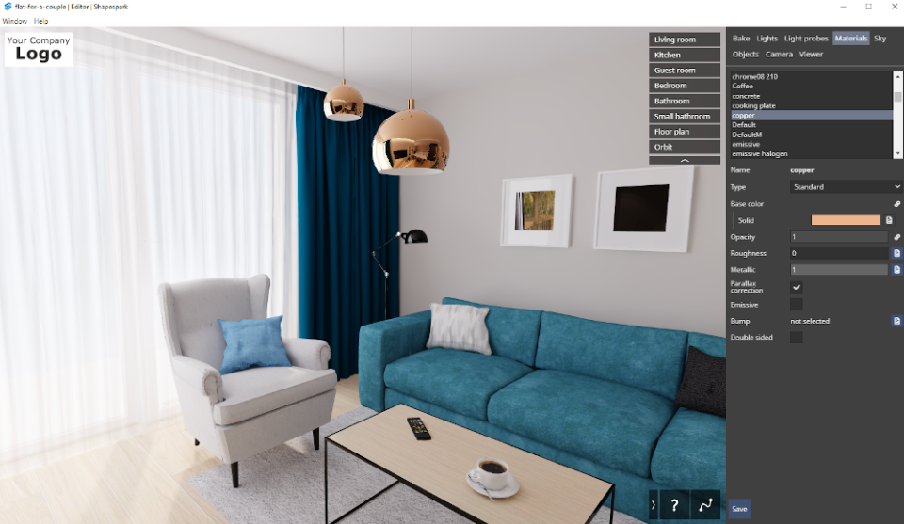Collapse the view list with the up chevron
Viewport: 904px width, 524px height.
click(x=685, y=161)
